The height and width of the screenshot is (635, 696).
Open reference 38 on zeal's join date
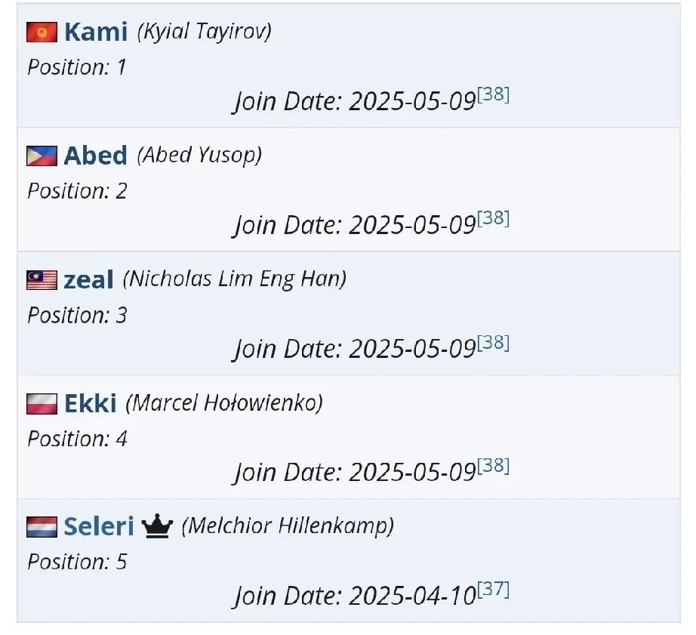click(493, 342)
